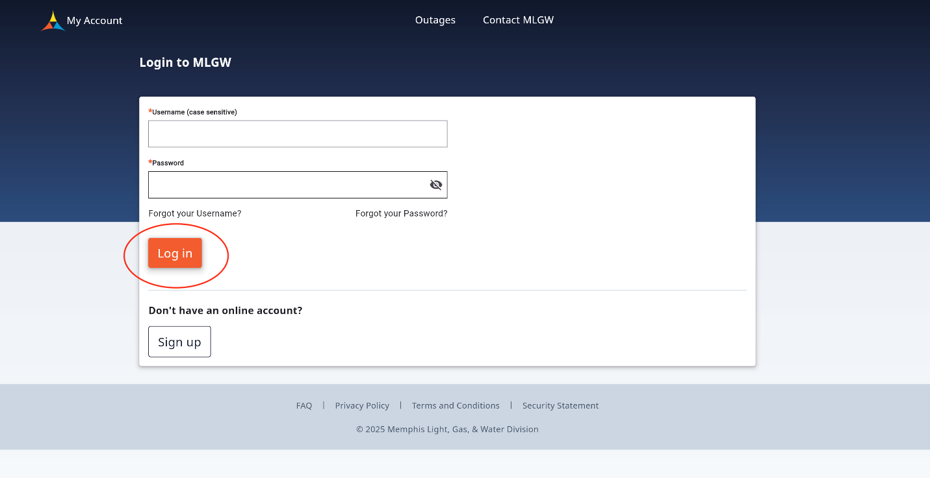The width and height of the screenshot is (930, 478).
Task: Open the Security Statement footer link
Action: point(560,406)
